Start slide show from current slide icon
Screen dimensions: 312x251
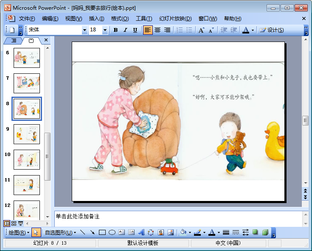click(x=20, y=223)
